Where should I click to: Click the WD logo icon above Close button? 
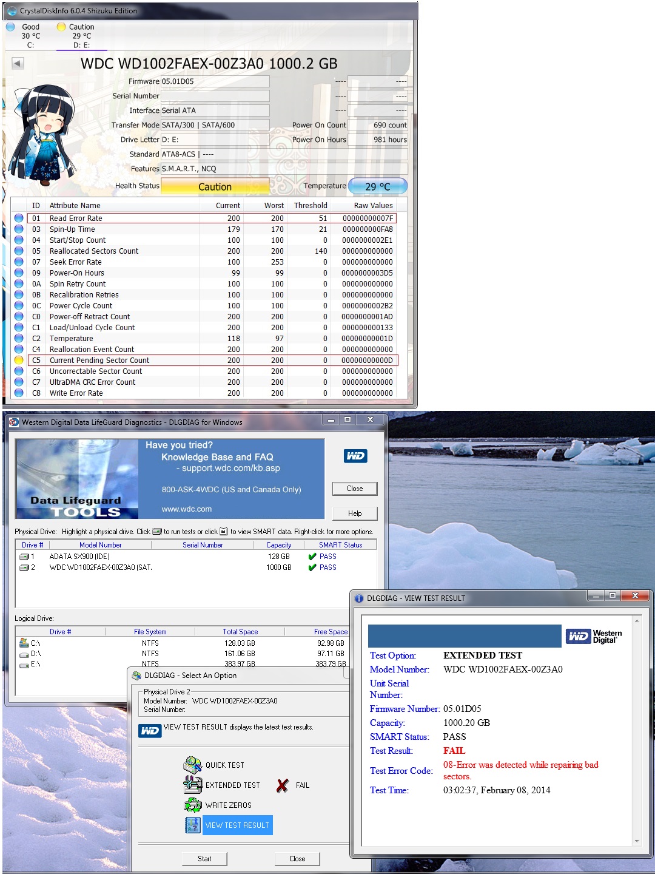[355, 456]
